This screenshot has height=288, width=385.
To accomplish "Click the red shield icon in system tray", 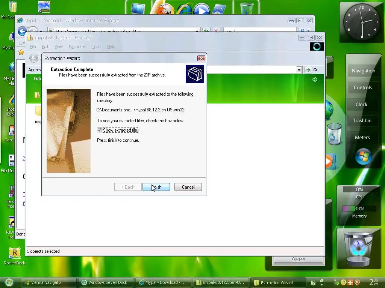I will tap(357, 282).
